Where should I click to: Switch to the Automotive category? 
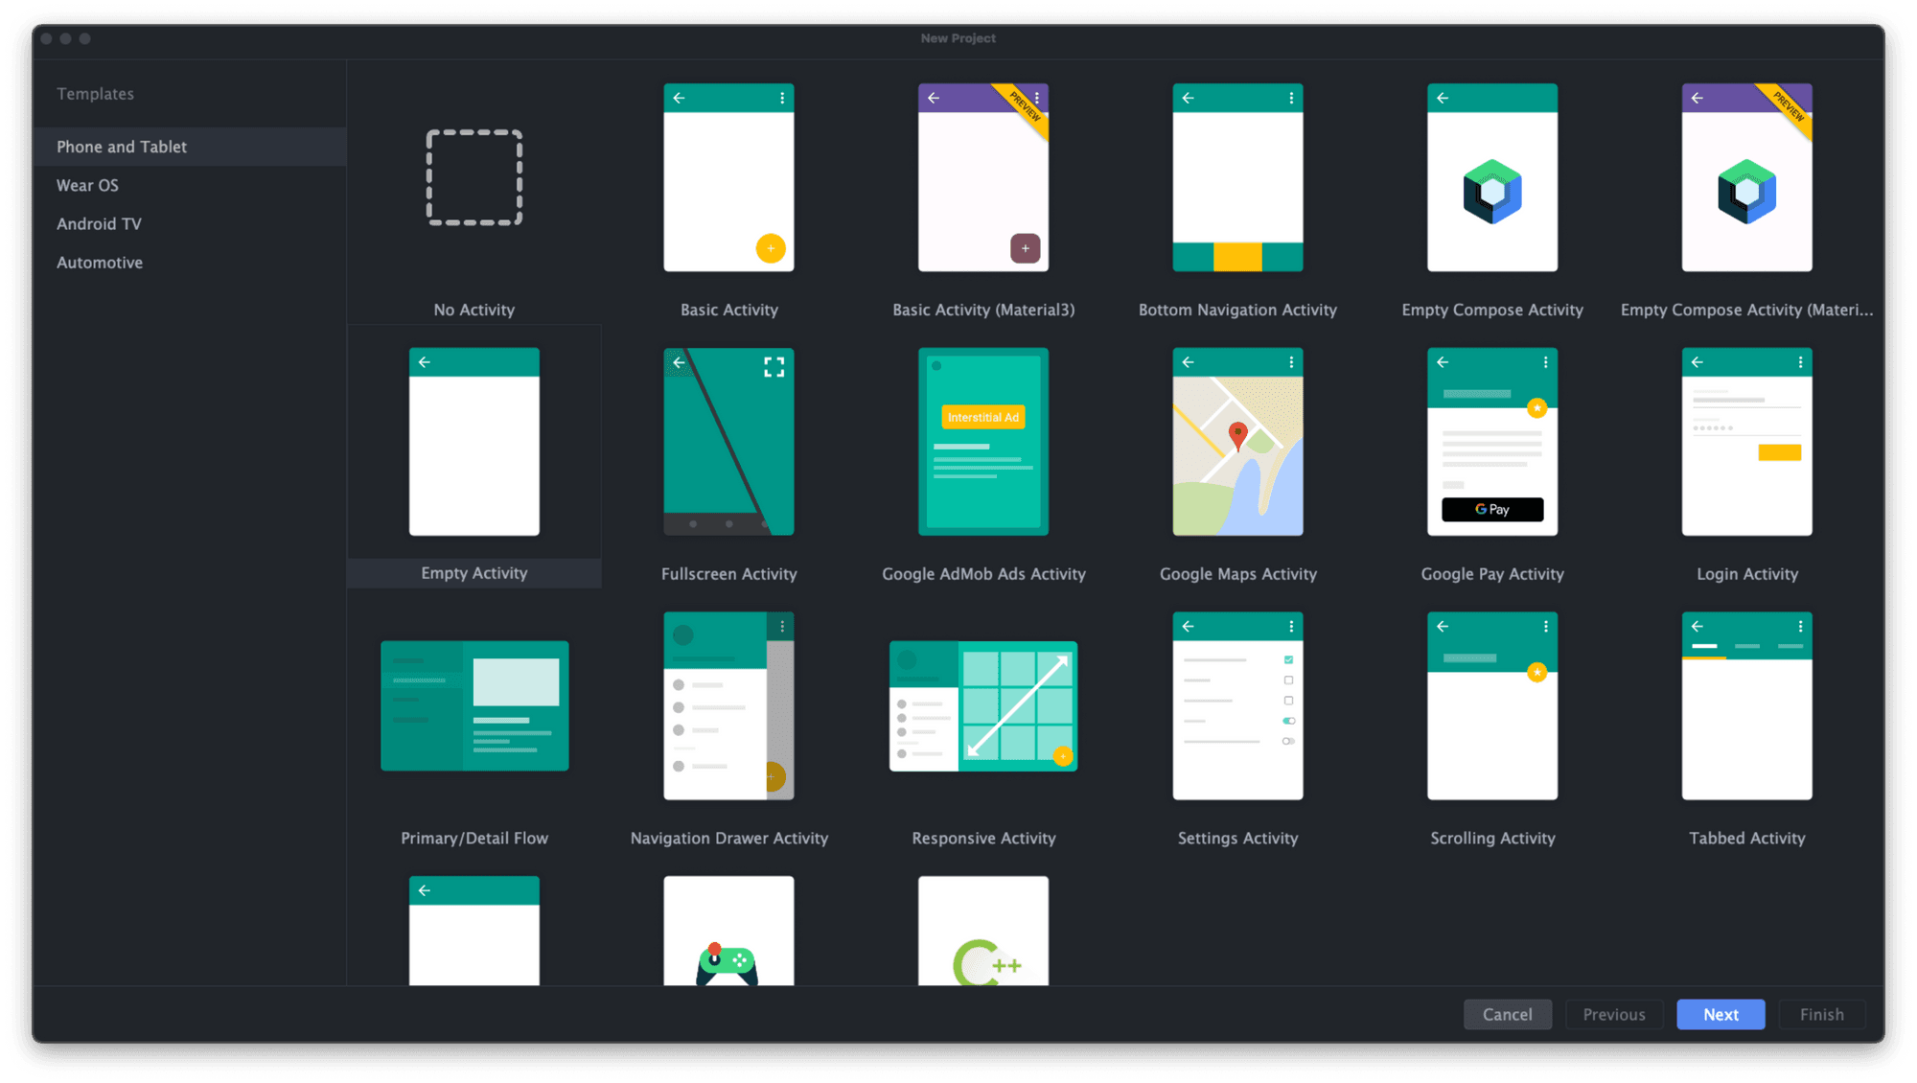tap(100, 262)
